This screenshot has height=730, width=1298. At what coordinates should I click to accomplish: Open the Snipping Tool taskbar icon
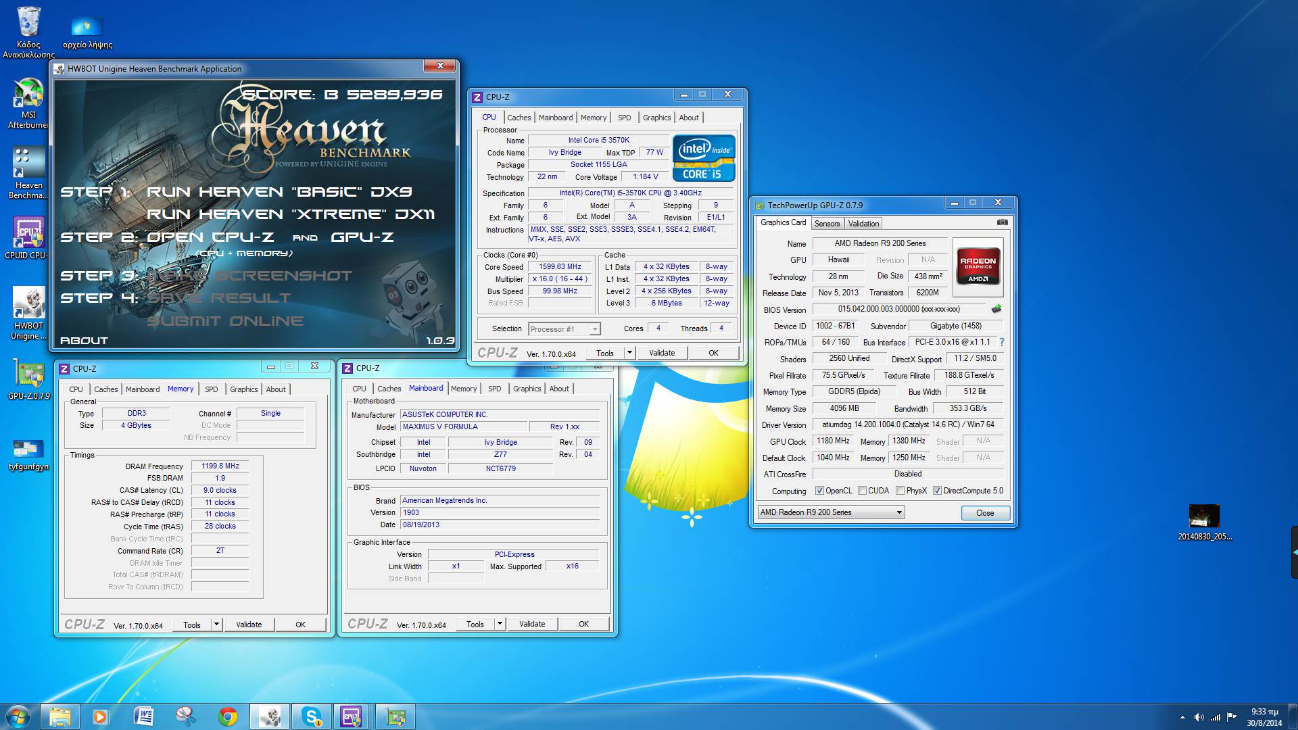(185, 716)
